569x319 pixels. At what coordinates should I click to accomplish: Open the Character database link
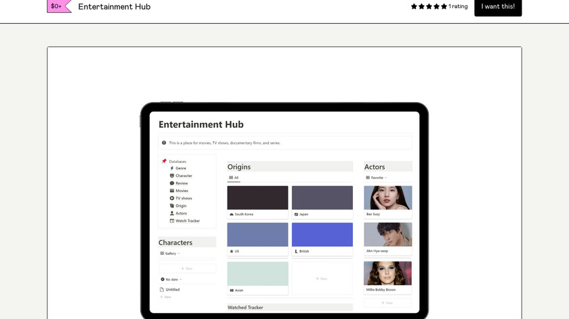click(184, 176)
